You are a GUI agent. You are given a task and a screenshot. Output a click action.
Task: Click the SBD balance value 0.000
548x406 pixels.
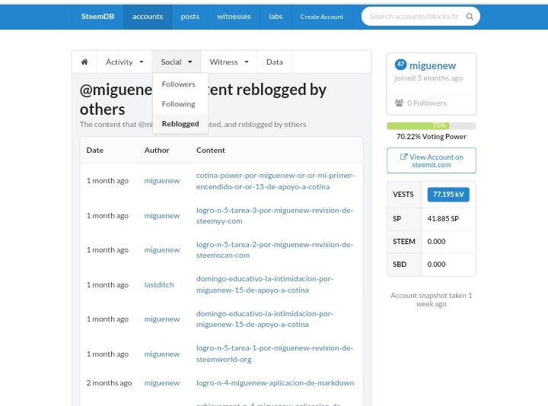coord(437,265)
